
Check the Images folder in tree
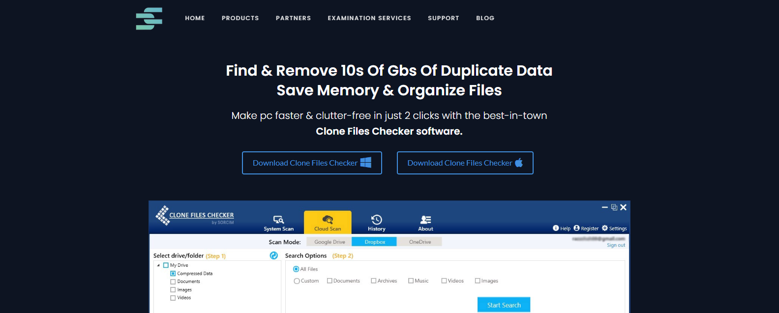click(x=173, y=290)
